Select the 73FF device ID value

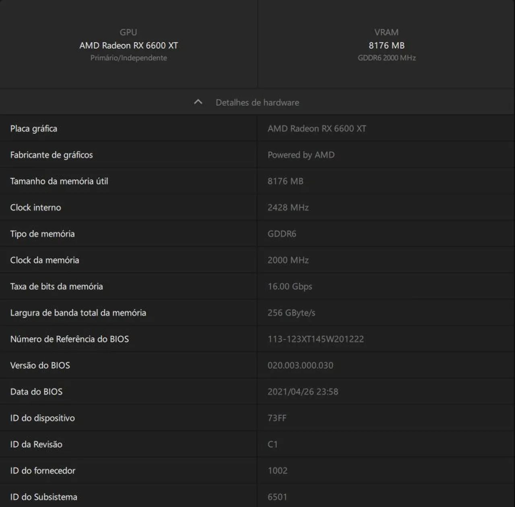coord(277,418)
